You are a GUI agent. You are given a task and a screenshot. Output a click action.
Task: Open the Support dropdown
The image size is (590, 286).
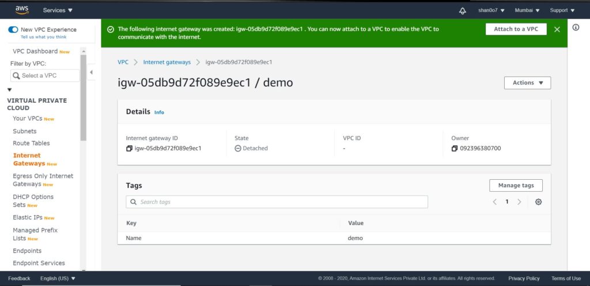[562, 10]
